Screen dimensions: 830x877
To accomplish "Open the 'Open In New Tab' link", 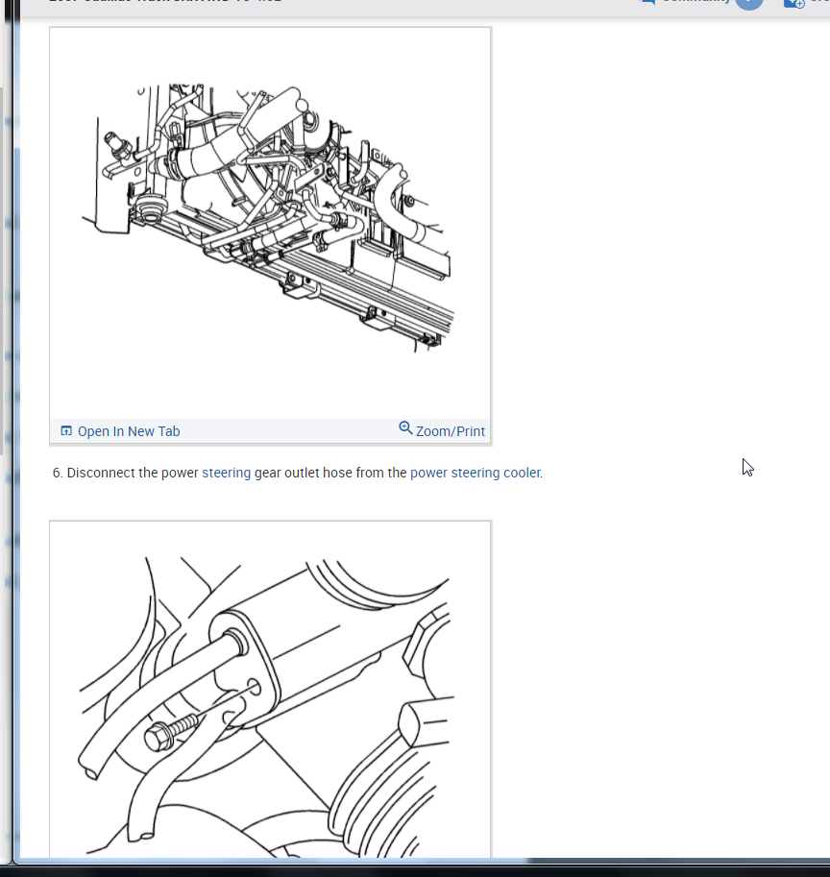I will pos(129,431).
